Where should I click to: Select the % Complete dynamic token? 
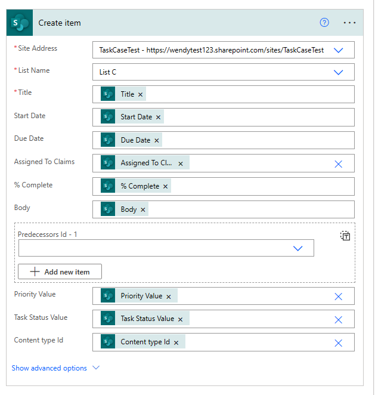point(136,186)
